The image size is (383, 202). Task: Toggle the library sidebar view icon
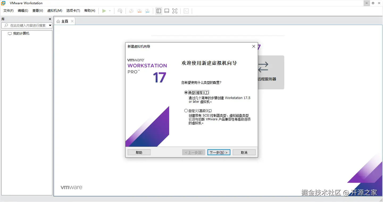159,11
